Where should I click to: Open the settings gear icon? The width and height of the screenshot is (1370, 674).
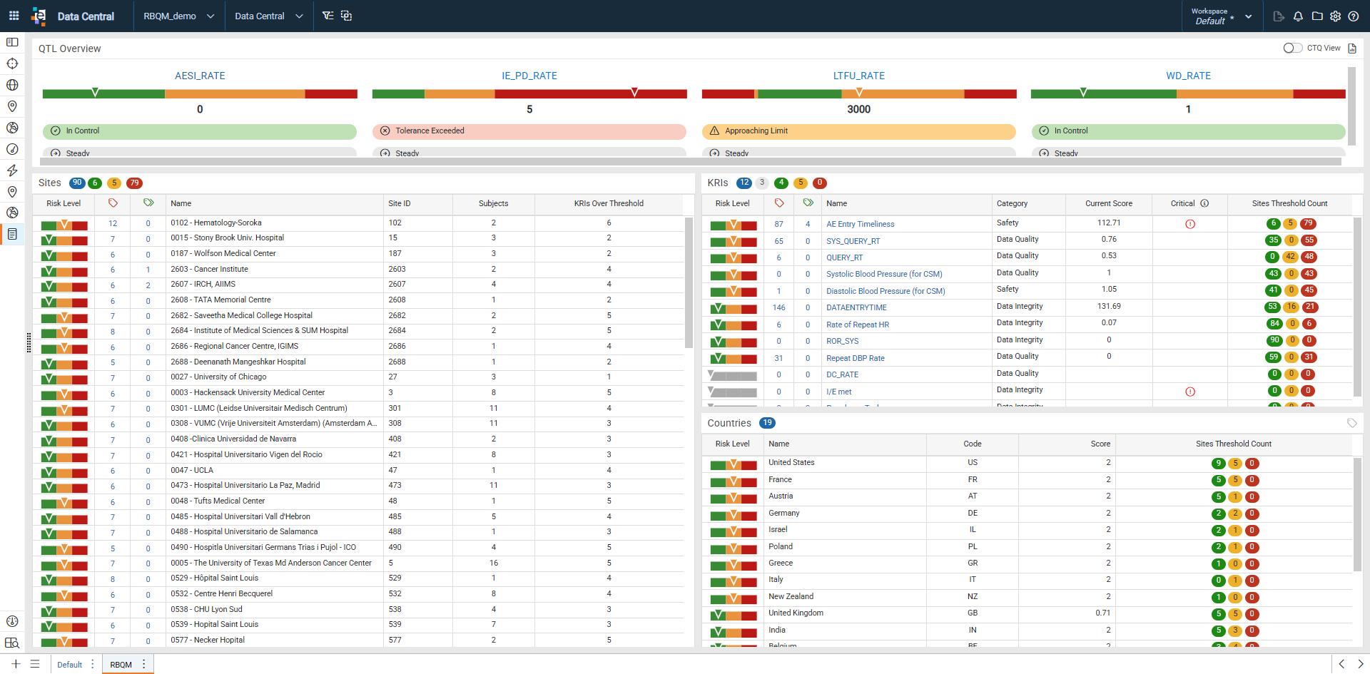[1335, 16]
